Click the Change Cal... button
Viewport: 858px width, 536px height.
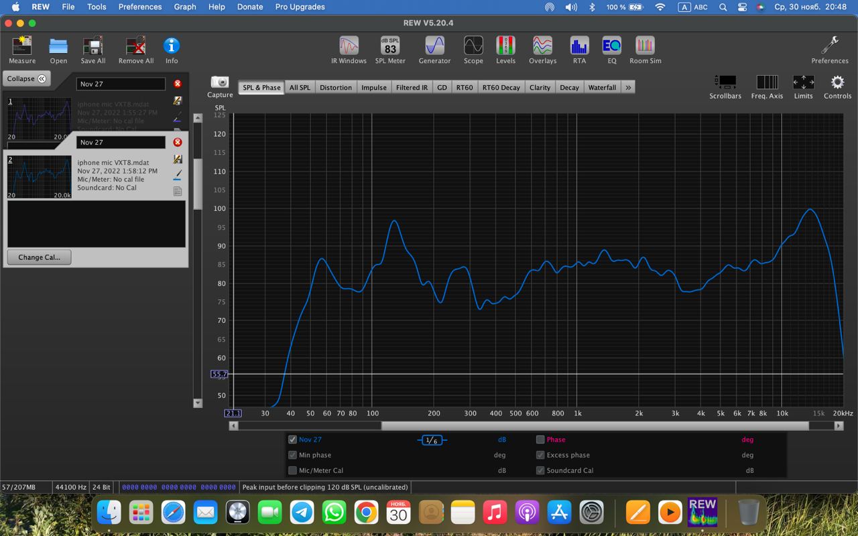tap(39, 257)
